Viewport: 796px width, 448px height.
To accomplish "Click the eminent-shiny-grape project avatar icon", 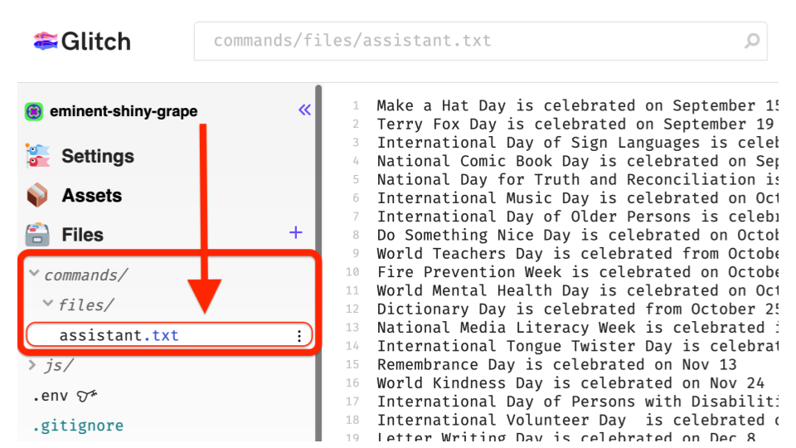I will 34,111.
